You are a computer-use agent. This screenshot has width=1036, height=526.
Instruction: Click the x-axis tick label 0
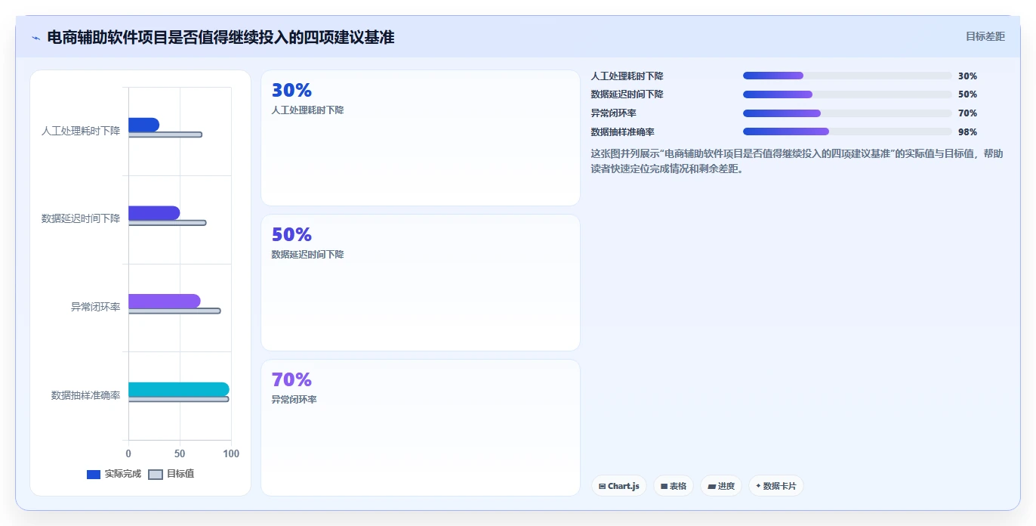click(128, 453)
